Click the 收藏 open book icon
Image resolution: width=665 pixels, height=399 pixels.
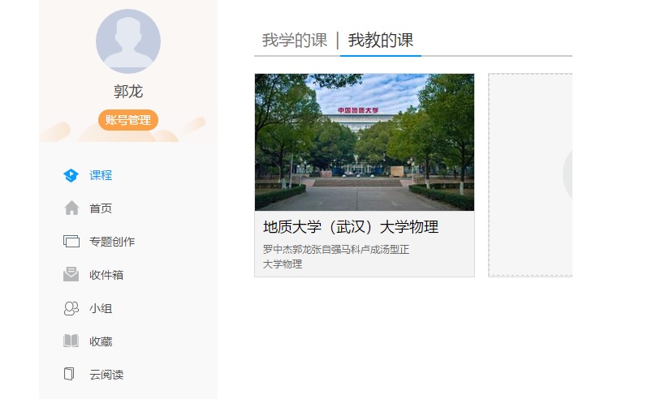71,341
